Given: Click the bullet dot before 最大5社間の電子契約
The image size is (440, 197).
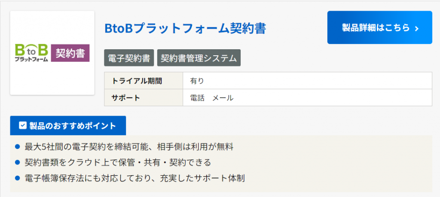Looking at the screenshot, I should (18, 147).
